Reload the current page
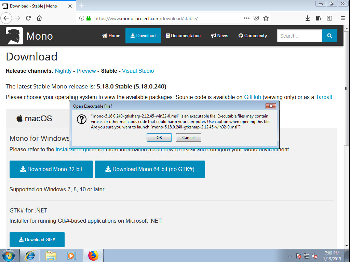The image size is (350, 262). (x=28, y=18)
